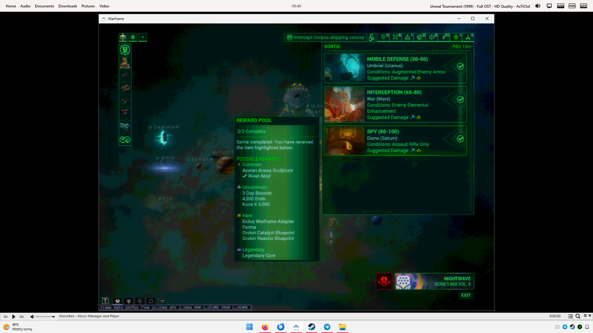Screen dimensions: 593x333
Task: Click the completed checkmark on Interception
Action: click(460, 99)
